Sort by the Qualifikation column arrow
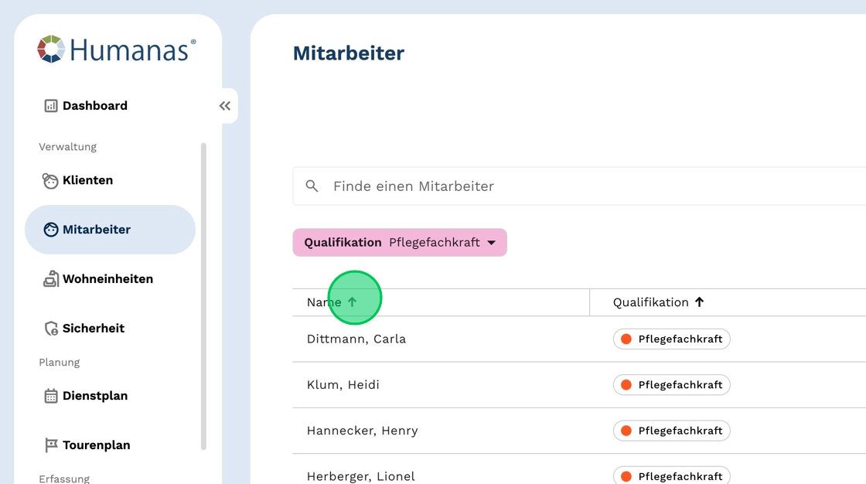This screenshot has height=484, width=866. click(x=699, y=302)
